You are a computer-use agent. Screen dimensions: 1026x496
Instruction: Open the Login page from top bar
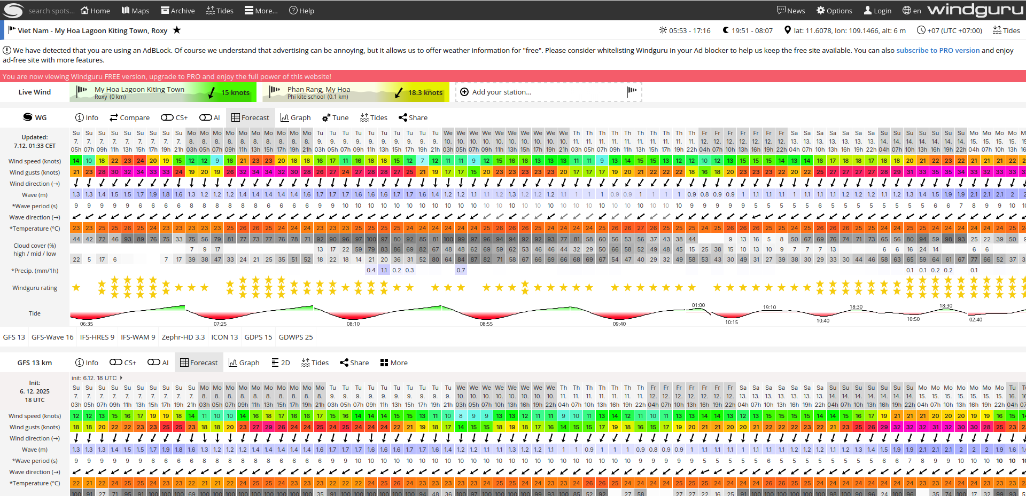[877, 11]
